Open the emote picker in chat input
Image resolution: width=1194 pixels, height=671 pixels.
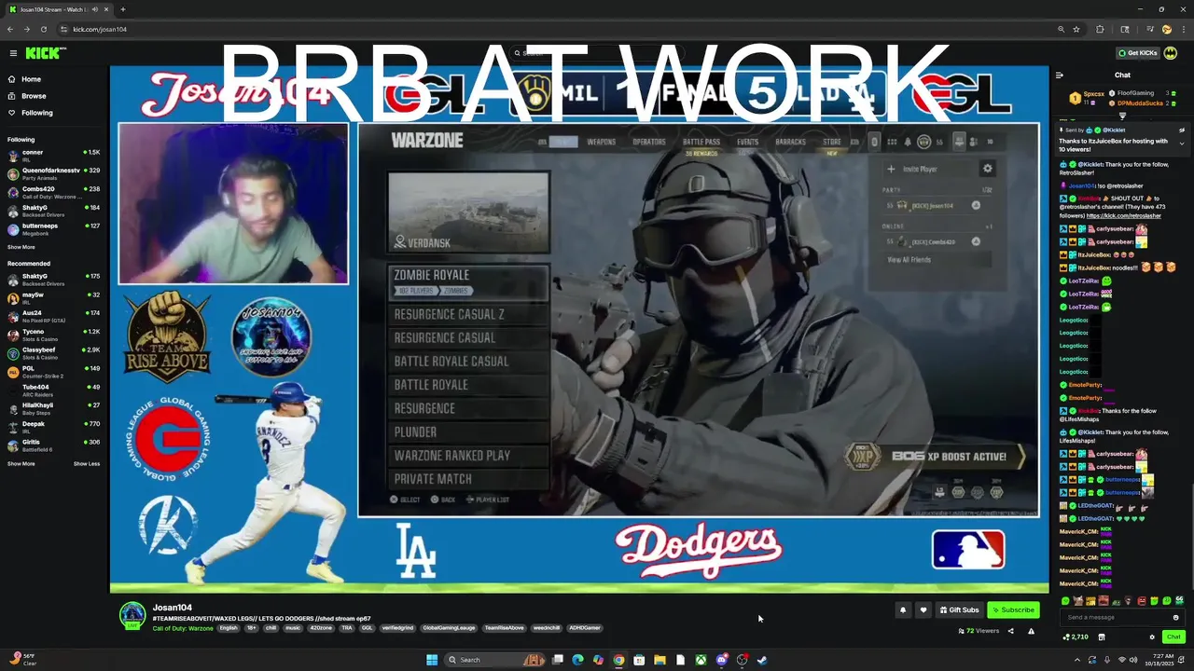click(1175, 617)
